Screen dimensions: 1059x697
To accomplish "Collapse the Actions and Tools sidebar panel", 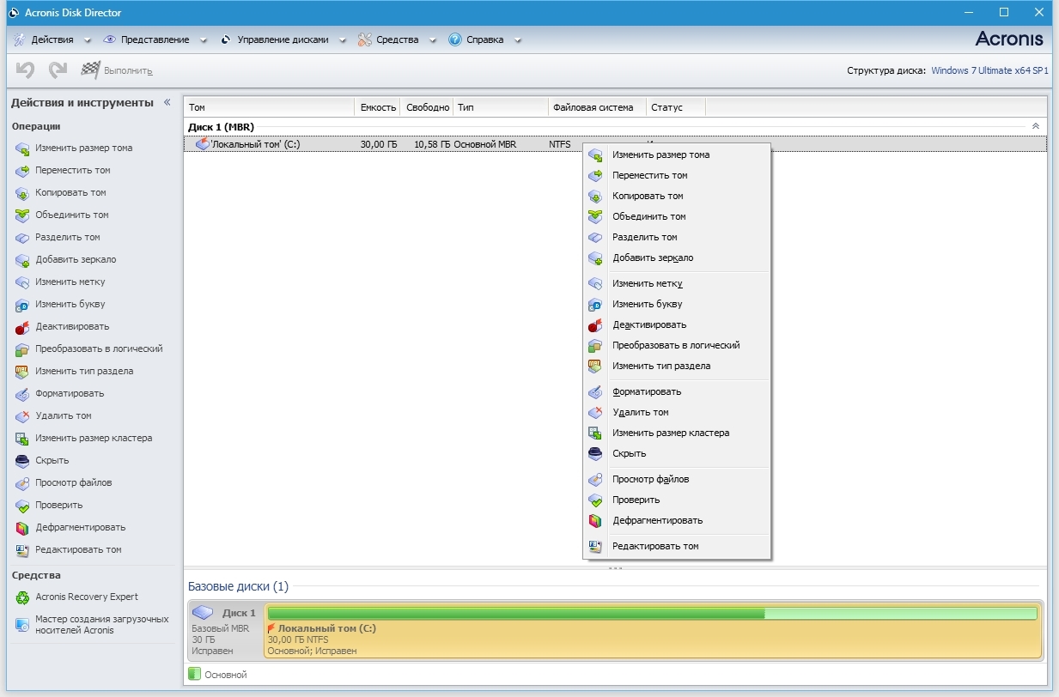I will point(167,103).
